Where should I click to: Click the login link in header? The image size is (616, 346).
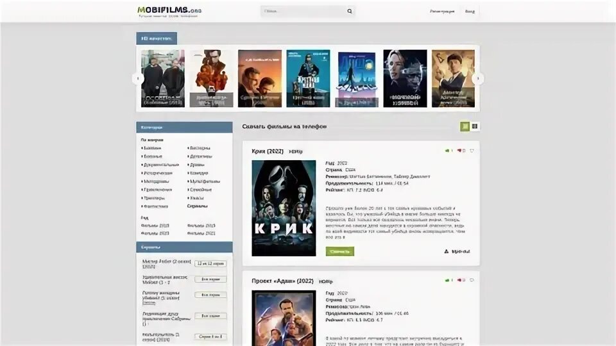pyautogui.click(x=470, y=12)
